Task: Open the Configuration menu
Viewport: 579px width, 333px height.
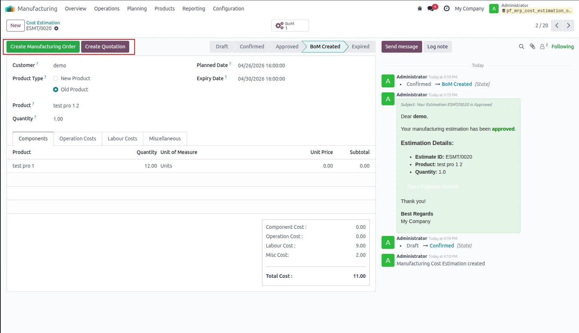Action: point(228,9)
